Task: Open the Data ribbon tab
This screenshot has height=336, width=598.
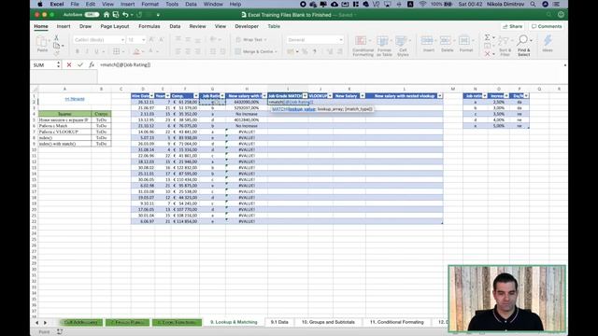Action: tap(175, 26)
